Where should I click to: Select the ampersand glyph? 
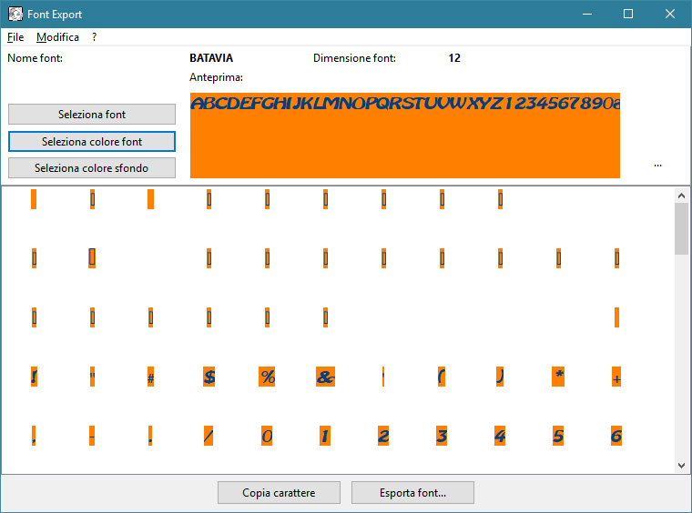(x=325, y=377)
